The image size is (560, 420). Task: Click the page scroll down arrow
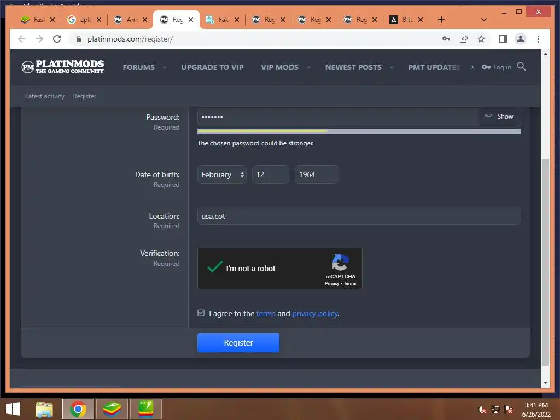coord(545,383)
